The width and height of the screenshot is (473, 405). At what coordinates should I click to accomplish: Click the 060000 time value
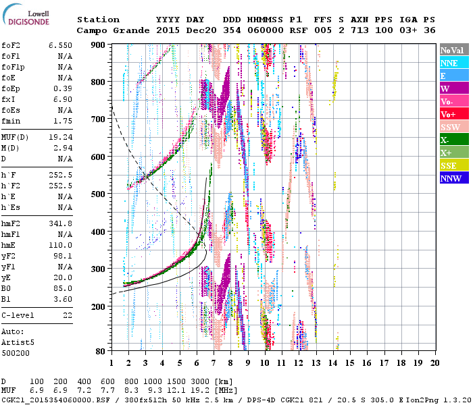coord(266,30)
